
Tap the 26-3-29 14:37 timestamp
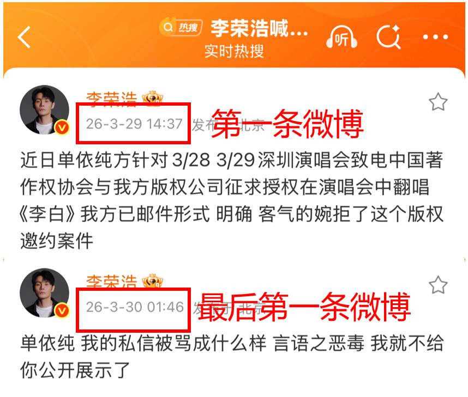click(134, 124)
